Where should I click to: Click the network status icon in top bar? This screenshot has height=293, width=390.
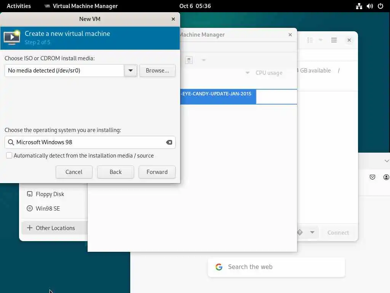pyautogui.click(x=359, y=6)
